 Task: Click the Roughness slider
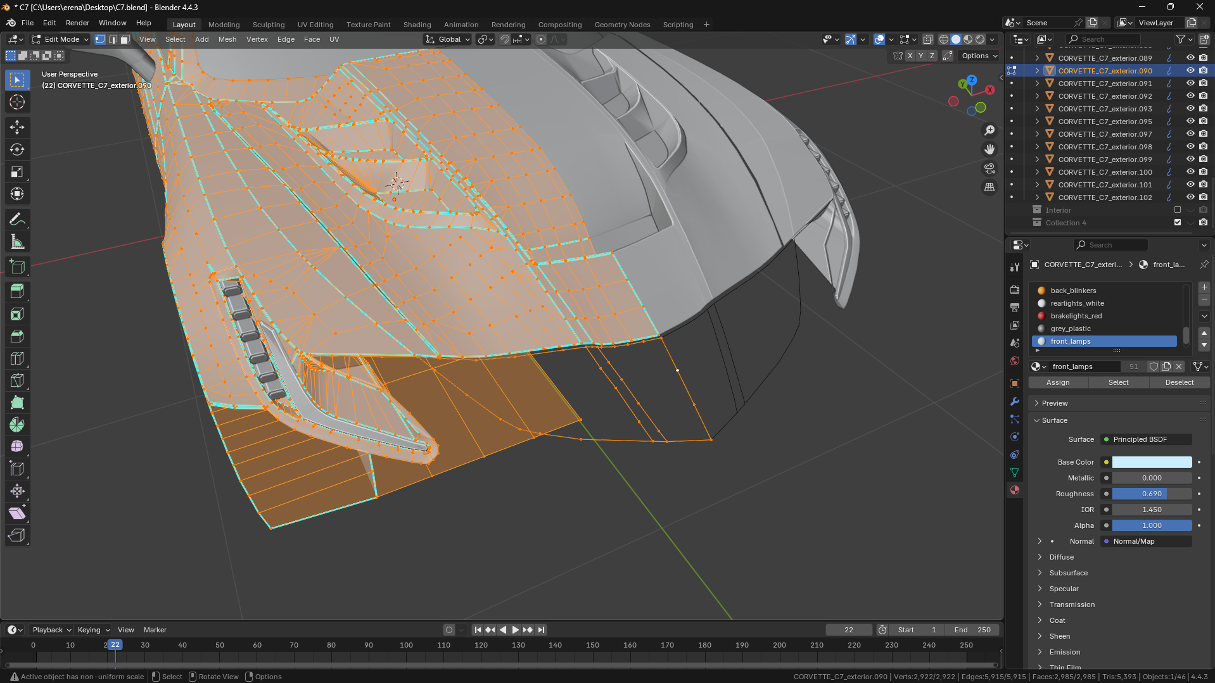click(1152, 494)
